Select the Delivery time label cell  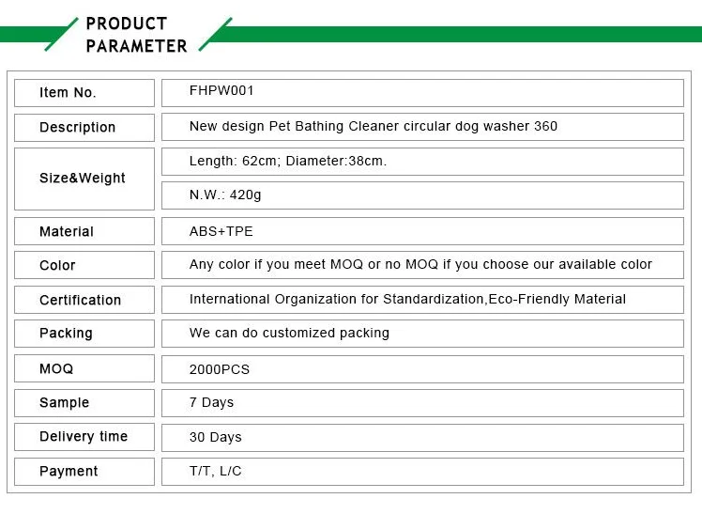(84, 437)
